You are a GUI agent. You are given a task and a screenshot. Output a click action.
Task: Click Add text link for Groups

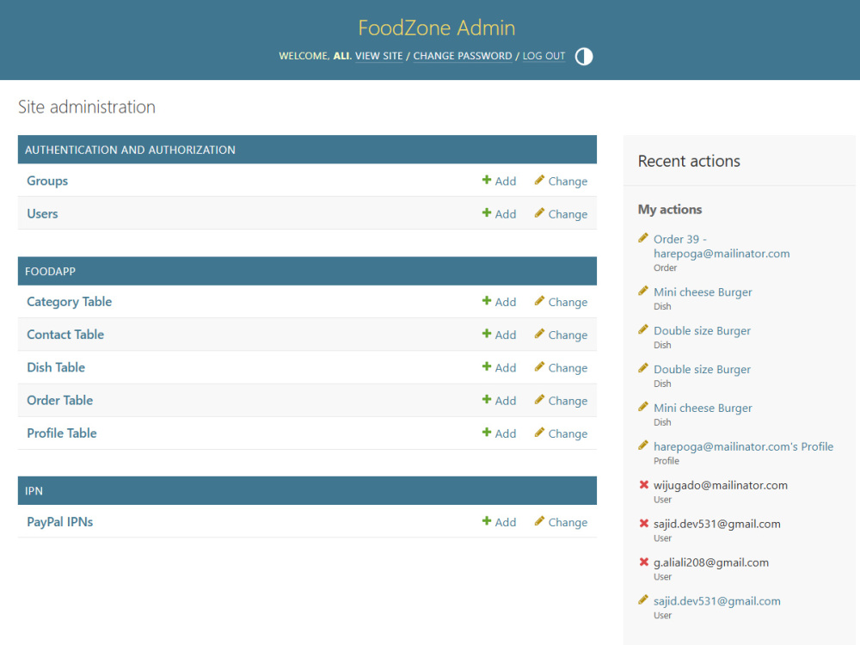pyautogui.click(x=505, y=181)
